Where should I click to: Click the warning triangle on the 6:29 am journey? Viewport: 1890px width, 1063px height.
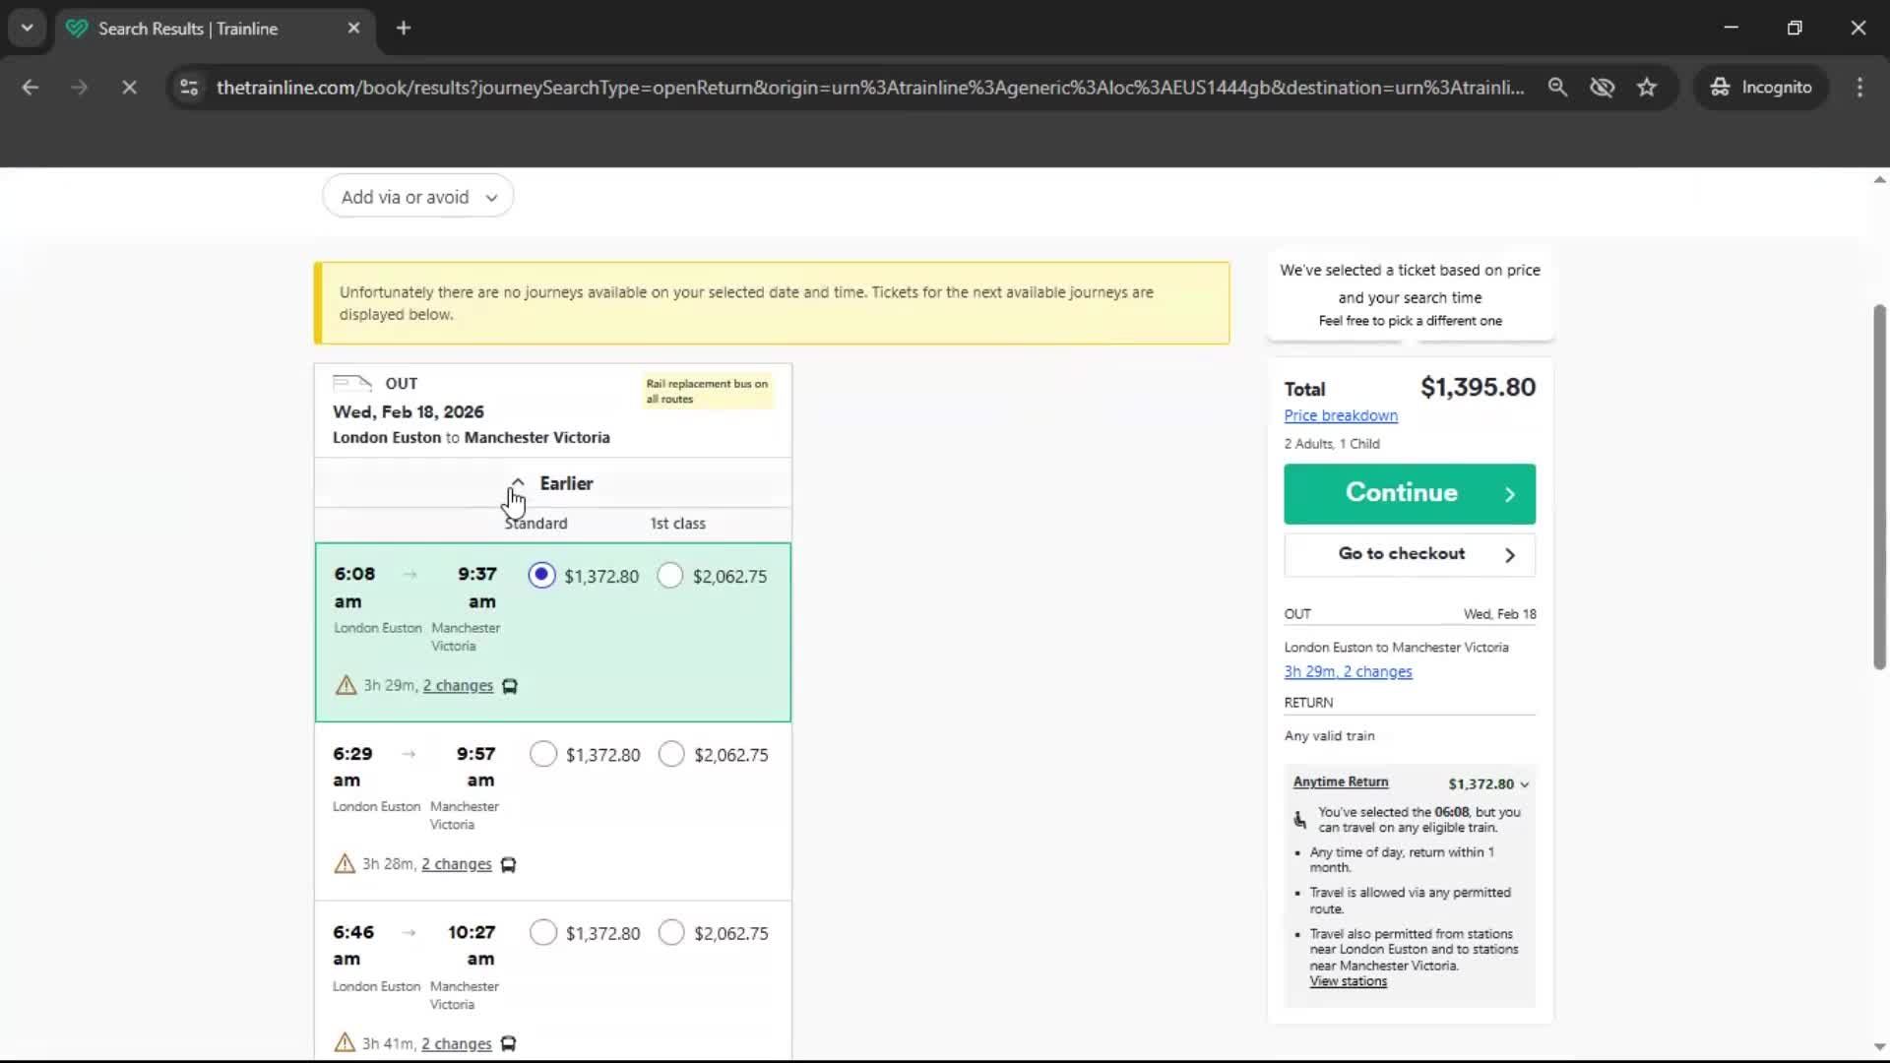coord(345,864)
